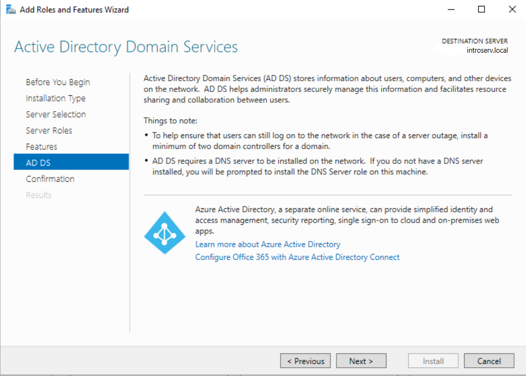Open the Server Roles page
The image size is (526, 376).
coord(49,130)
